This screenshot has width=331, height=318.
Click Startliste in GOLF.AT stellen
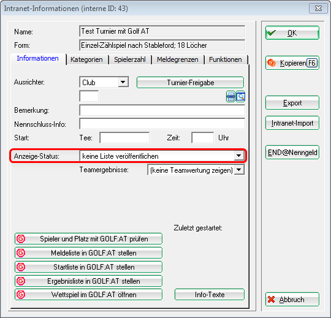click(x=88, y=267)
